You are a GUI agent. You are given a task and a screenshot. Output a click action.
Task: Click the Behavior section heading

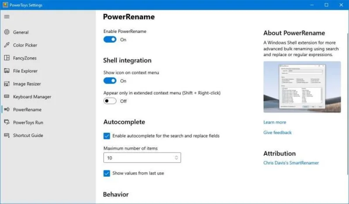point(116,194)
